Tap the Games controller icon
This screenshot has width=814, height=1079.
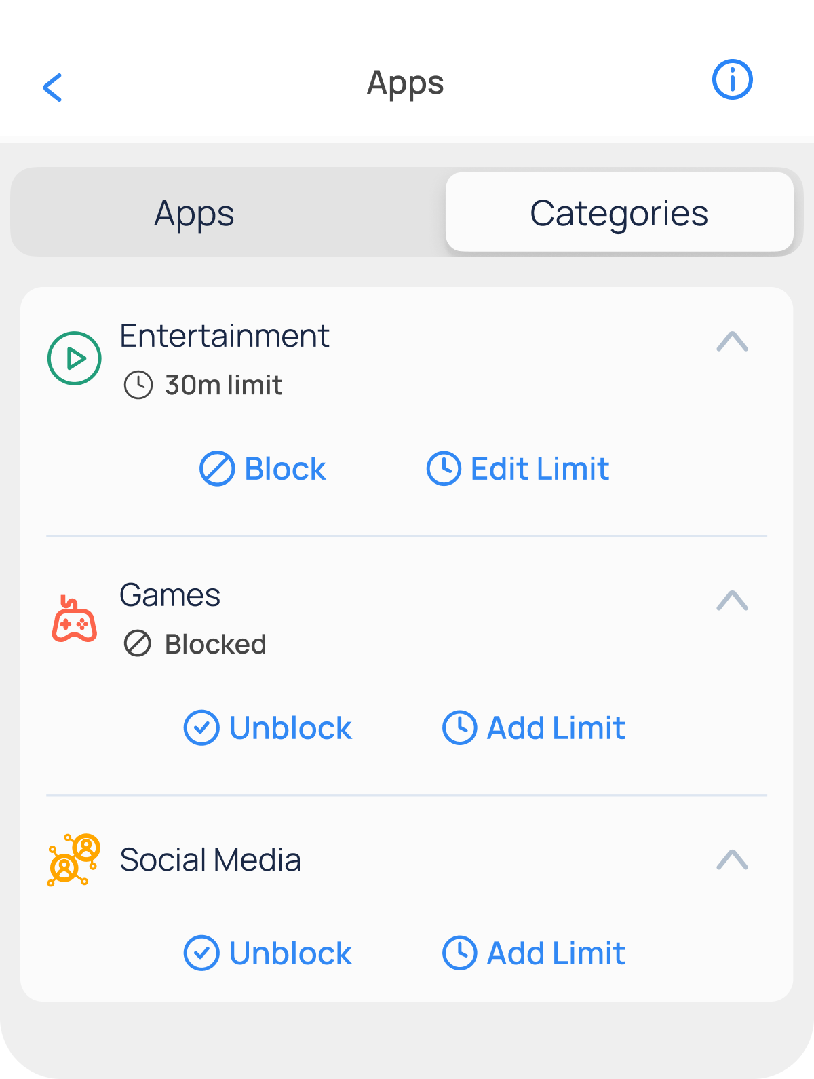click(75, 620)
